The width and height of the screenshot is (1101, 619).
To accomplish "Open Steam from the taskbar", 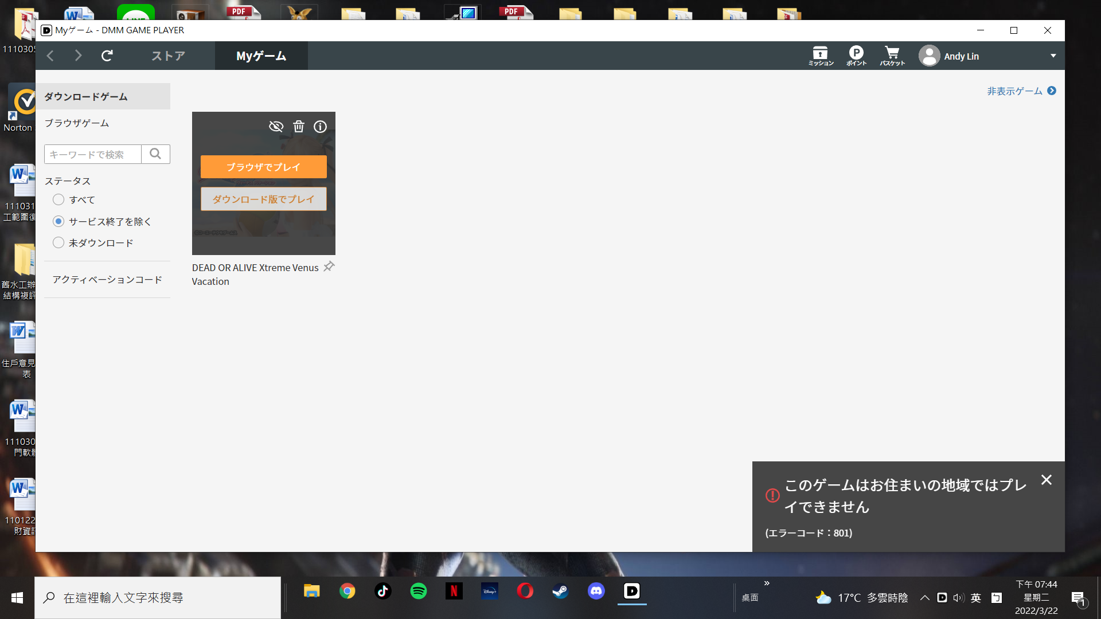I will pyautogui.click(x=561, y=591).
